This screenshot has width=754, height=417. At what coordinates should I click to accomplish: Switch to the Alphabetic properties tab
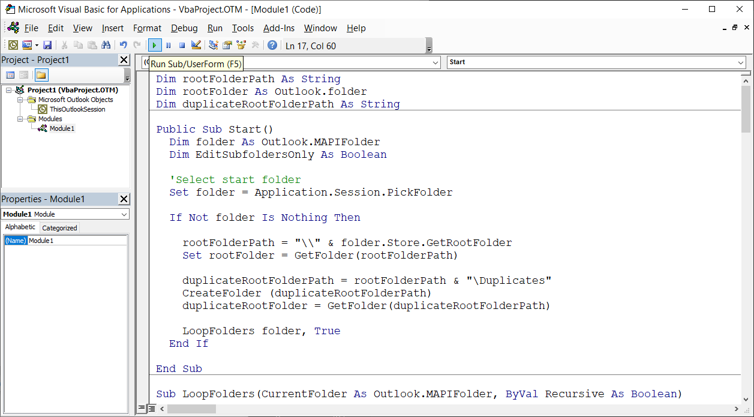click(20, 227)
